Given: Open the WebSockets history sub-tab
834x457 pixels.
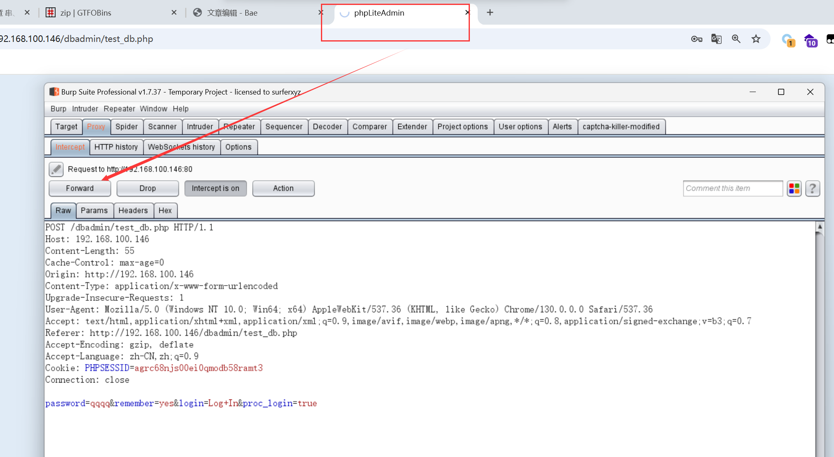Looking at the screenshot, I should (x=181, y=147).
